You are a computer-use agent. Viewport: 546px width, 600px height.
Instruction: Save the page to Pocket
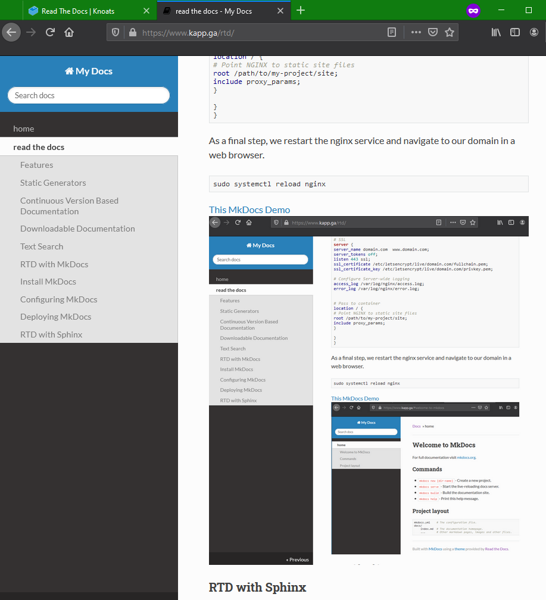pyautogui.click(x=433, y=33)
